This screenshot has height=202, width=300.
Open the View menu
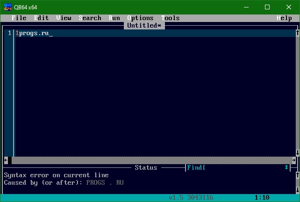click(x=64, y=18)
